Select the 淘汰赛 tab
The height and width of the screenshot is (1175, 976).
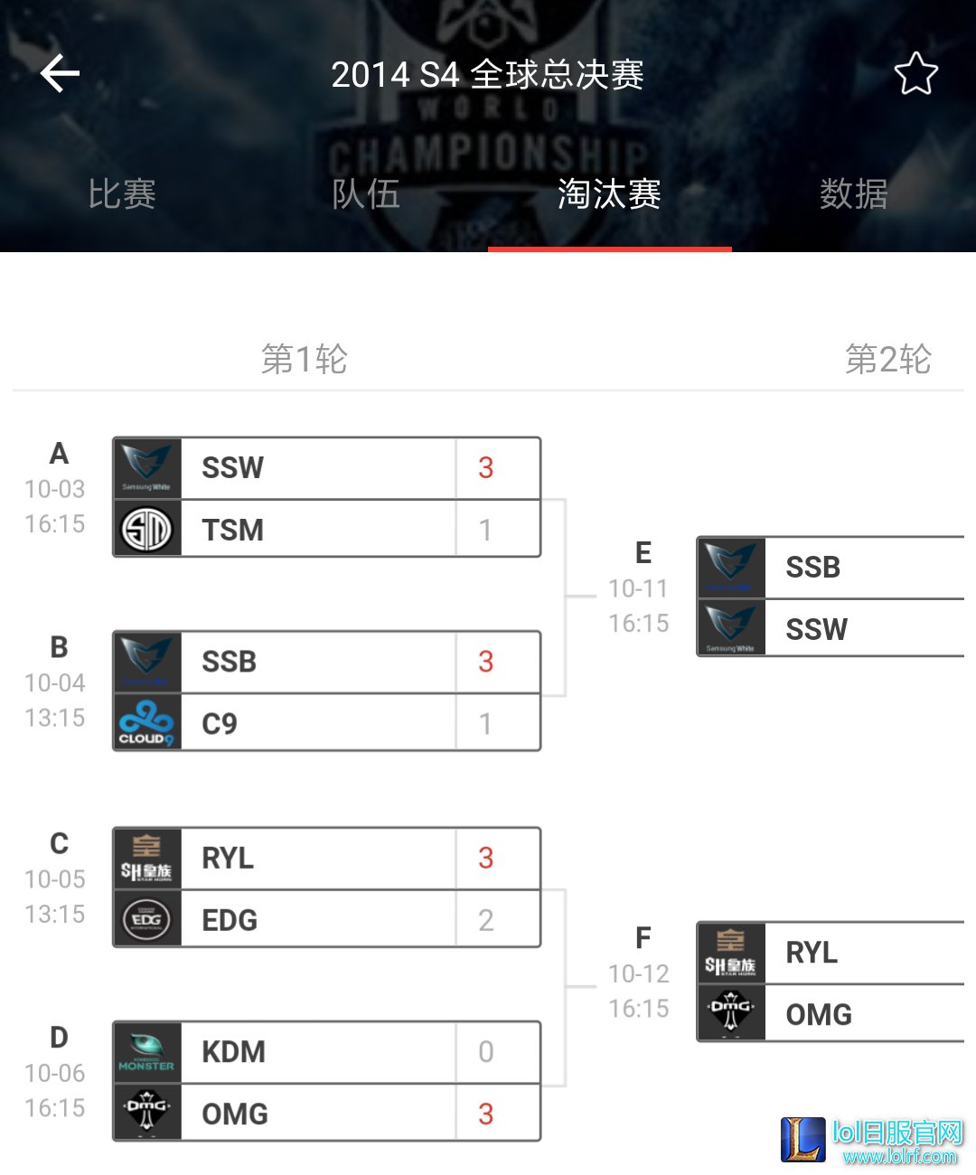tap(610, 193)
